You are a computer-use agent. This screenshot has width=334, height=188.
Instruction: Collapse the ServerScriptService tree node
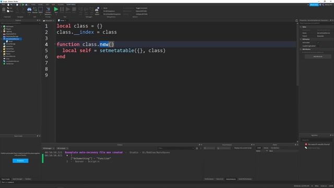(2, 39)
